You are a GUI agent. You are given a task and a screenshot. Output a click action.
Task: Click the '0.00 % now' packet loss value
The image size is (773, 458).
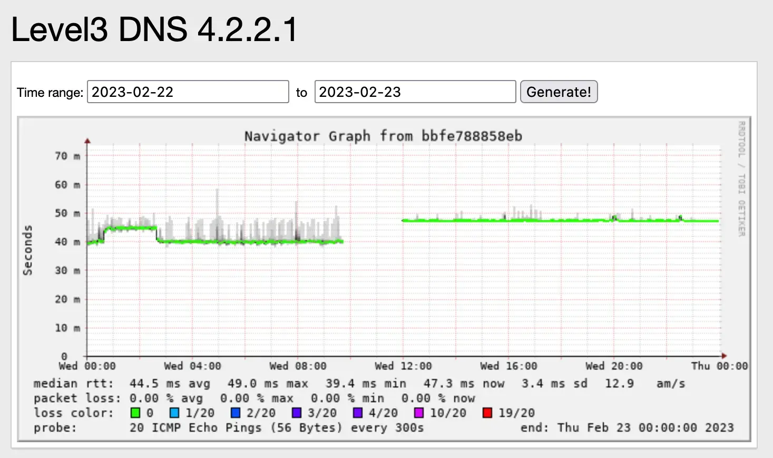click(x=438, y=399)
